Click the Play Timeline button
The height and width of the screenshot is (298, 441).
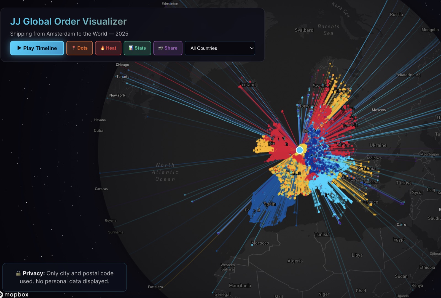37,48
